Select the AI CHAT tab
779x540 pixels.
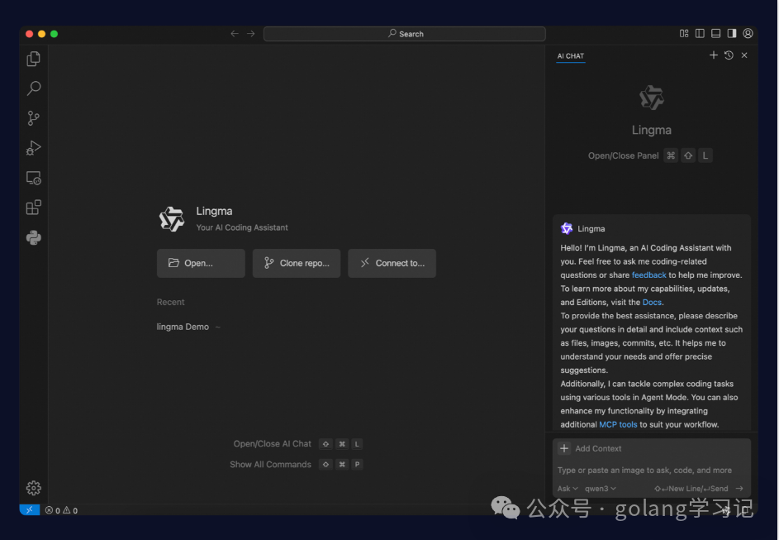click(570, 56)
